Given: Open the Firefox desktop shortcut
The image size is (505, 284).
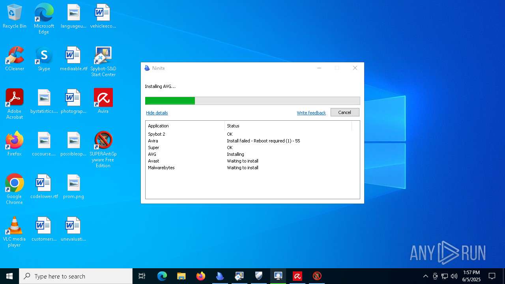Looking at the screenshot, I should pos(15,144).
